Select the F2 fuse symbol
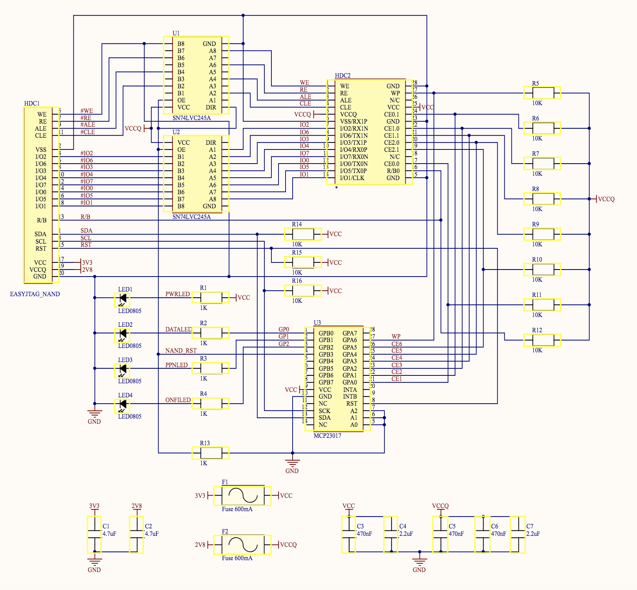 coord(242,544)
